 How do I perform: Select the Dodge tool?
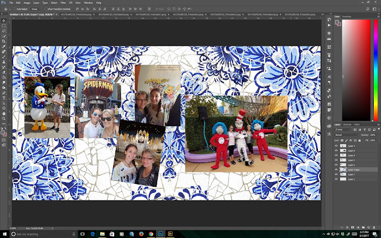pos(4,87)
